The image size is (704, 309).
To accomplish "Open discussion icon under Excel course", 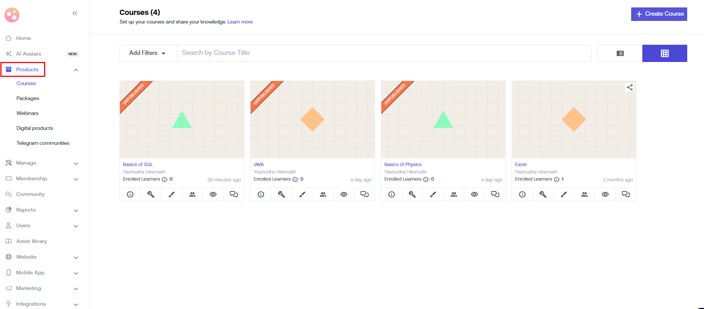I will pos(626,194).
